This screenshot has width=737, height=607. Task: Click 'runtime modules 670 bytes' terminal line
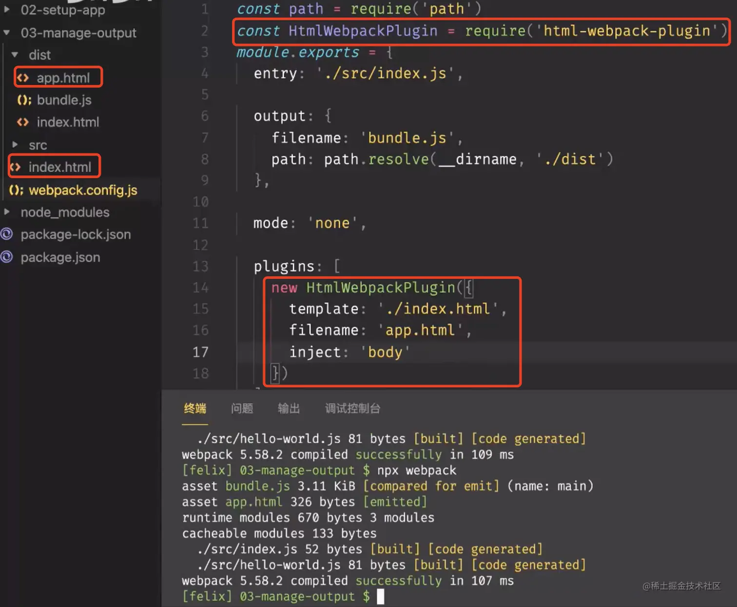tap(308, 517)
